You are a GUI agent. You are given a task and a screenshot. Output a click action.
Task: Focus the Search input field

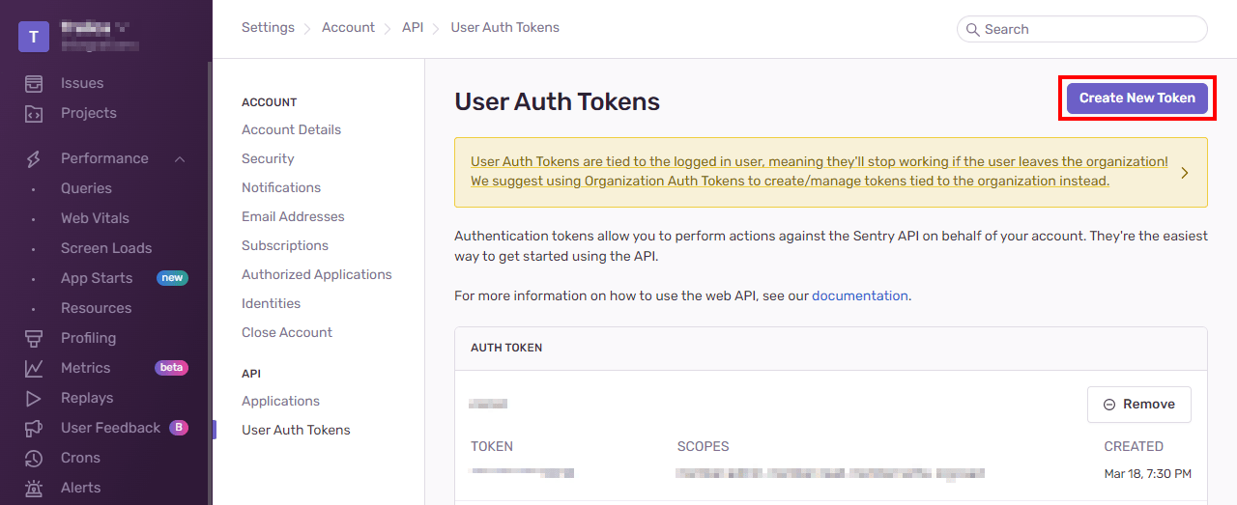pyautogui.click(x=1081, y=29)
